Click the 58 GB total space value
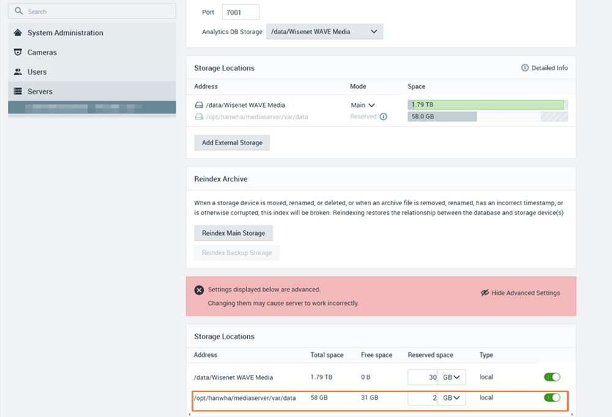The image size is (612, 417). point(319,397)
